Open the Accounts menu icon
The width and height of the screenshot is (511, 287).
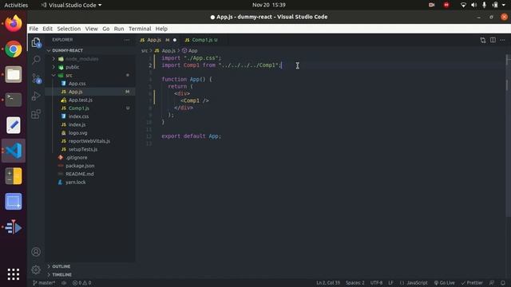[36, 252]
